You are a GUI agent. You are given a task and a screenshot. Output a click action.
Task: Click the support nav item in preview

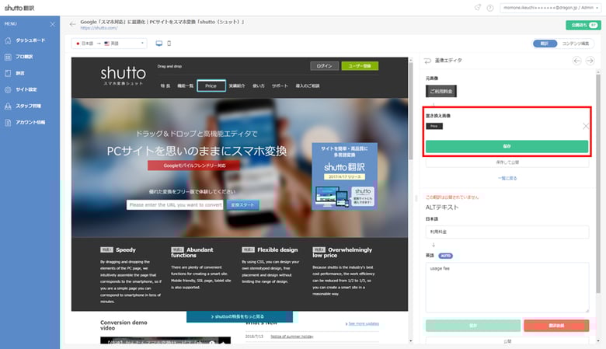pos(280,86)
